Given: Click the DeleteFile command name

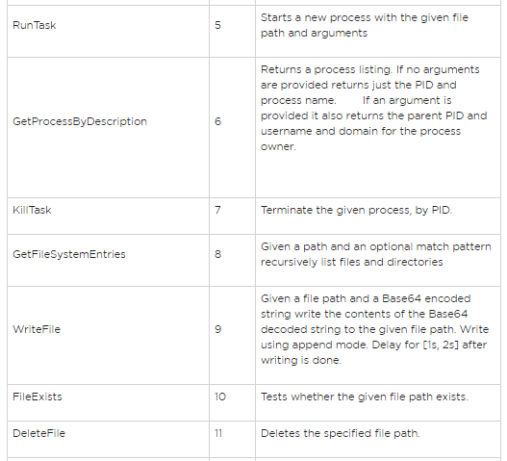Looking at the screenshot, I should (x=38, y=433).
